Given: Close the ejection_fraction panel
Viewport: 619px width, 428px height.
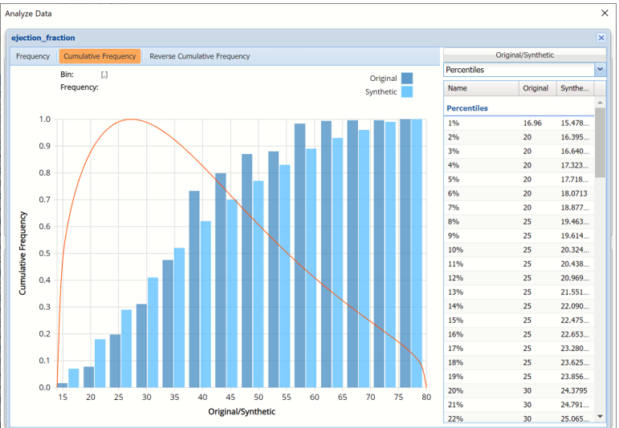Looking at the screenshot, I should tap(601, 38).
